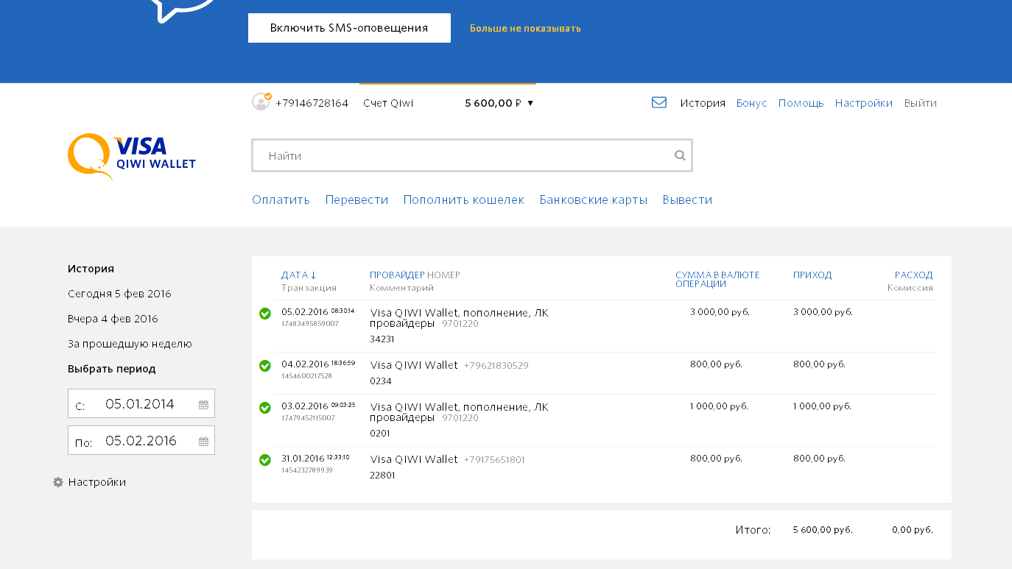Click История heading in left sidebar
Screen dimensions: 1012x569
pyautogui.click(x=91, y=269)
